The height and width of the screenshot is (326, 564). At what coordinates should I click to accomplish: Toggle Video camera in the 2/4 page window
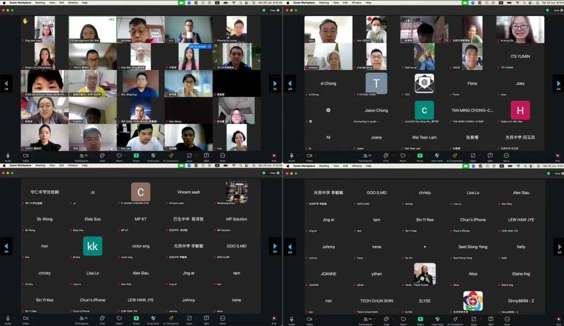coord(309,156)
